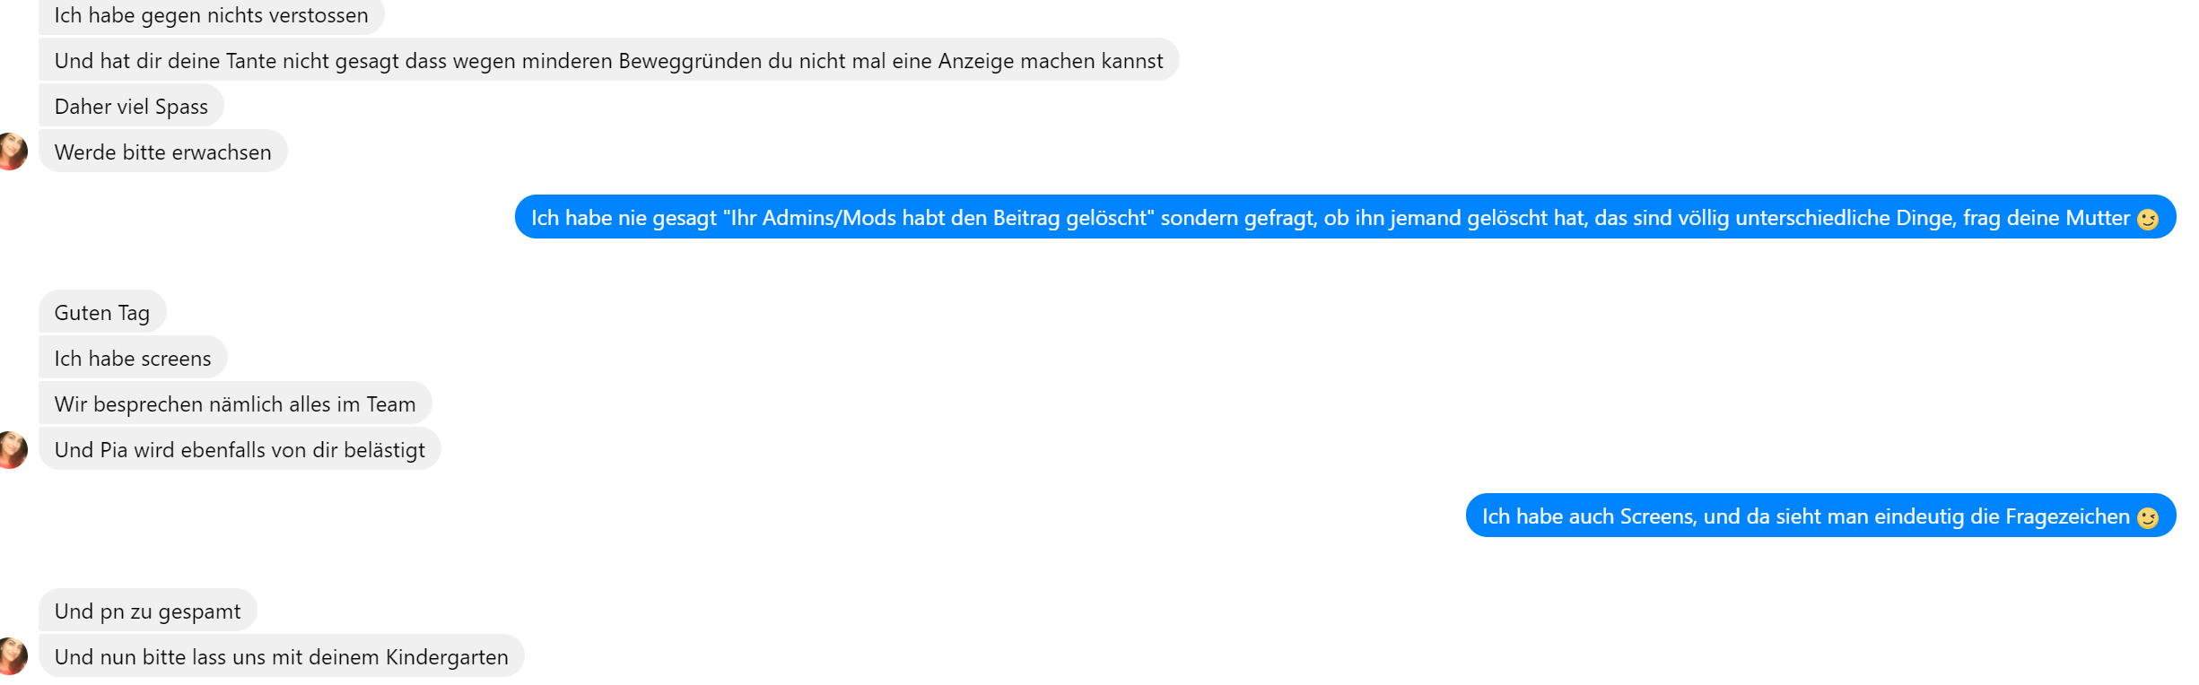Viewport: 2199px width, 685px height.
Task: Click avatar next to Kindergarten message
Action: tap(13, 656)
